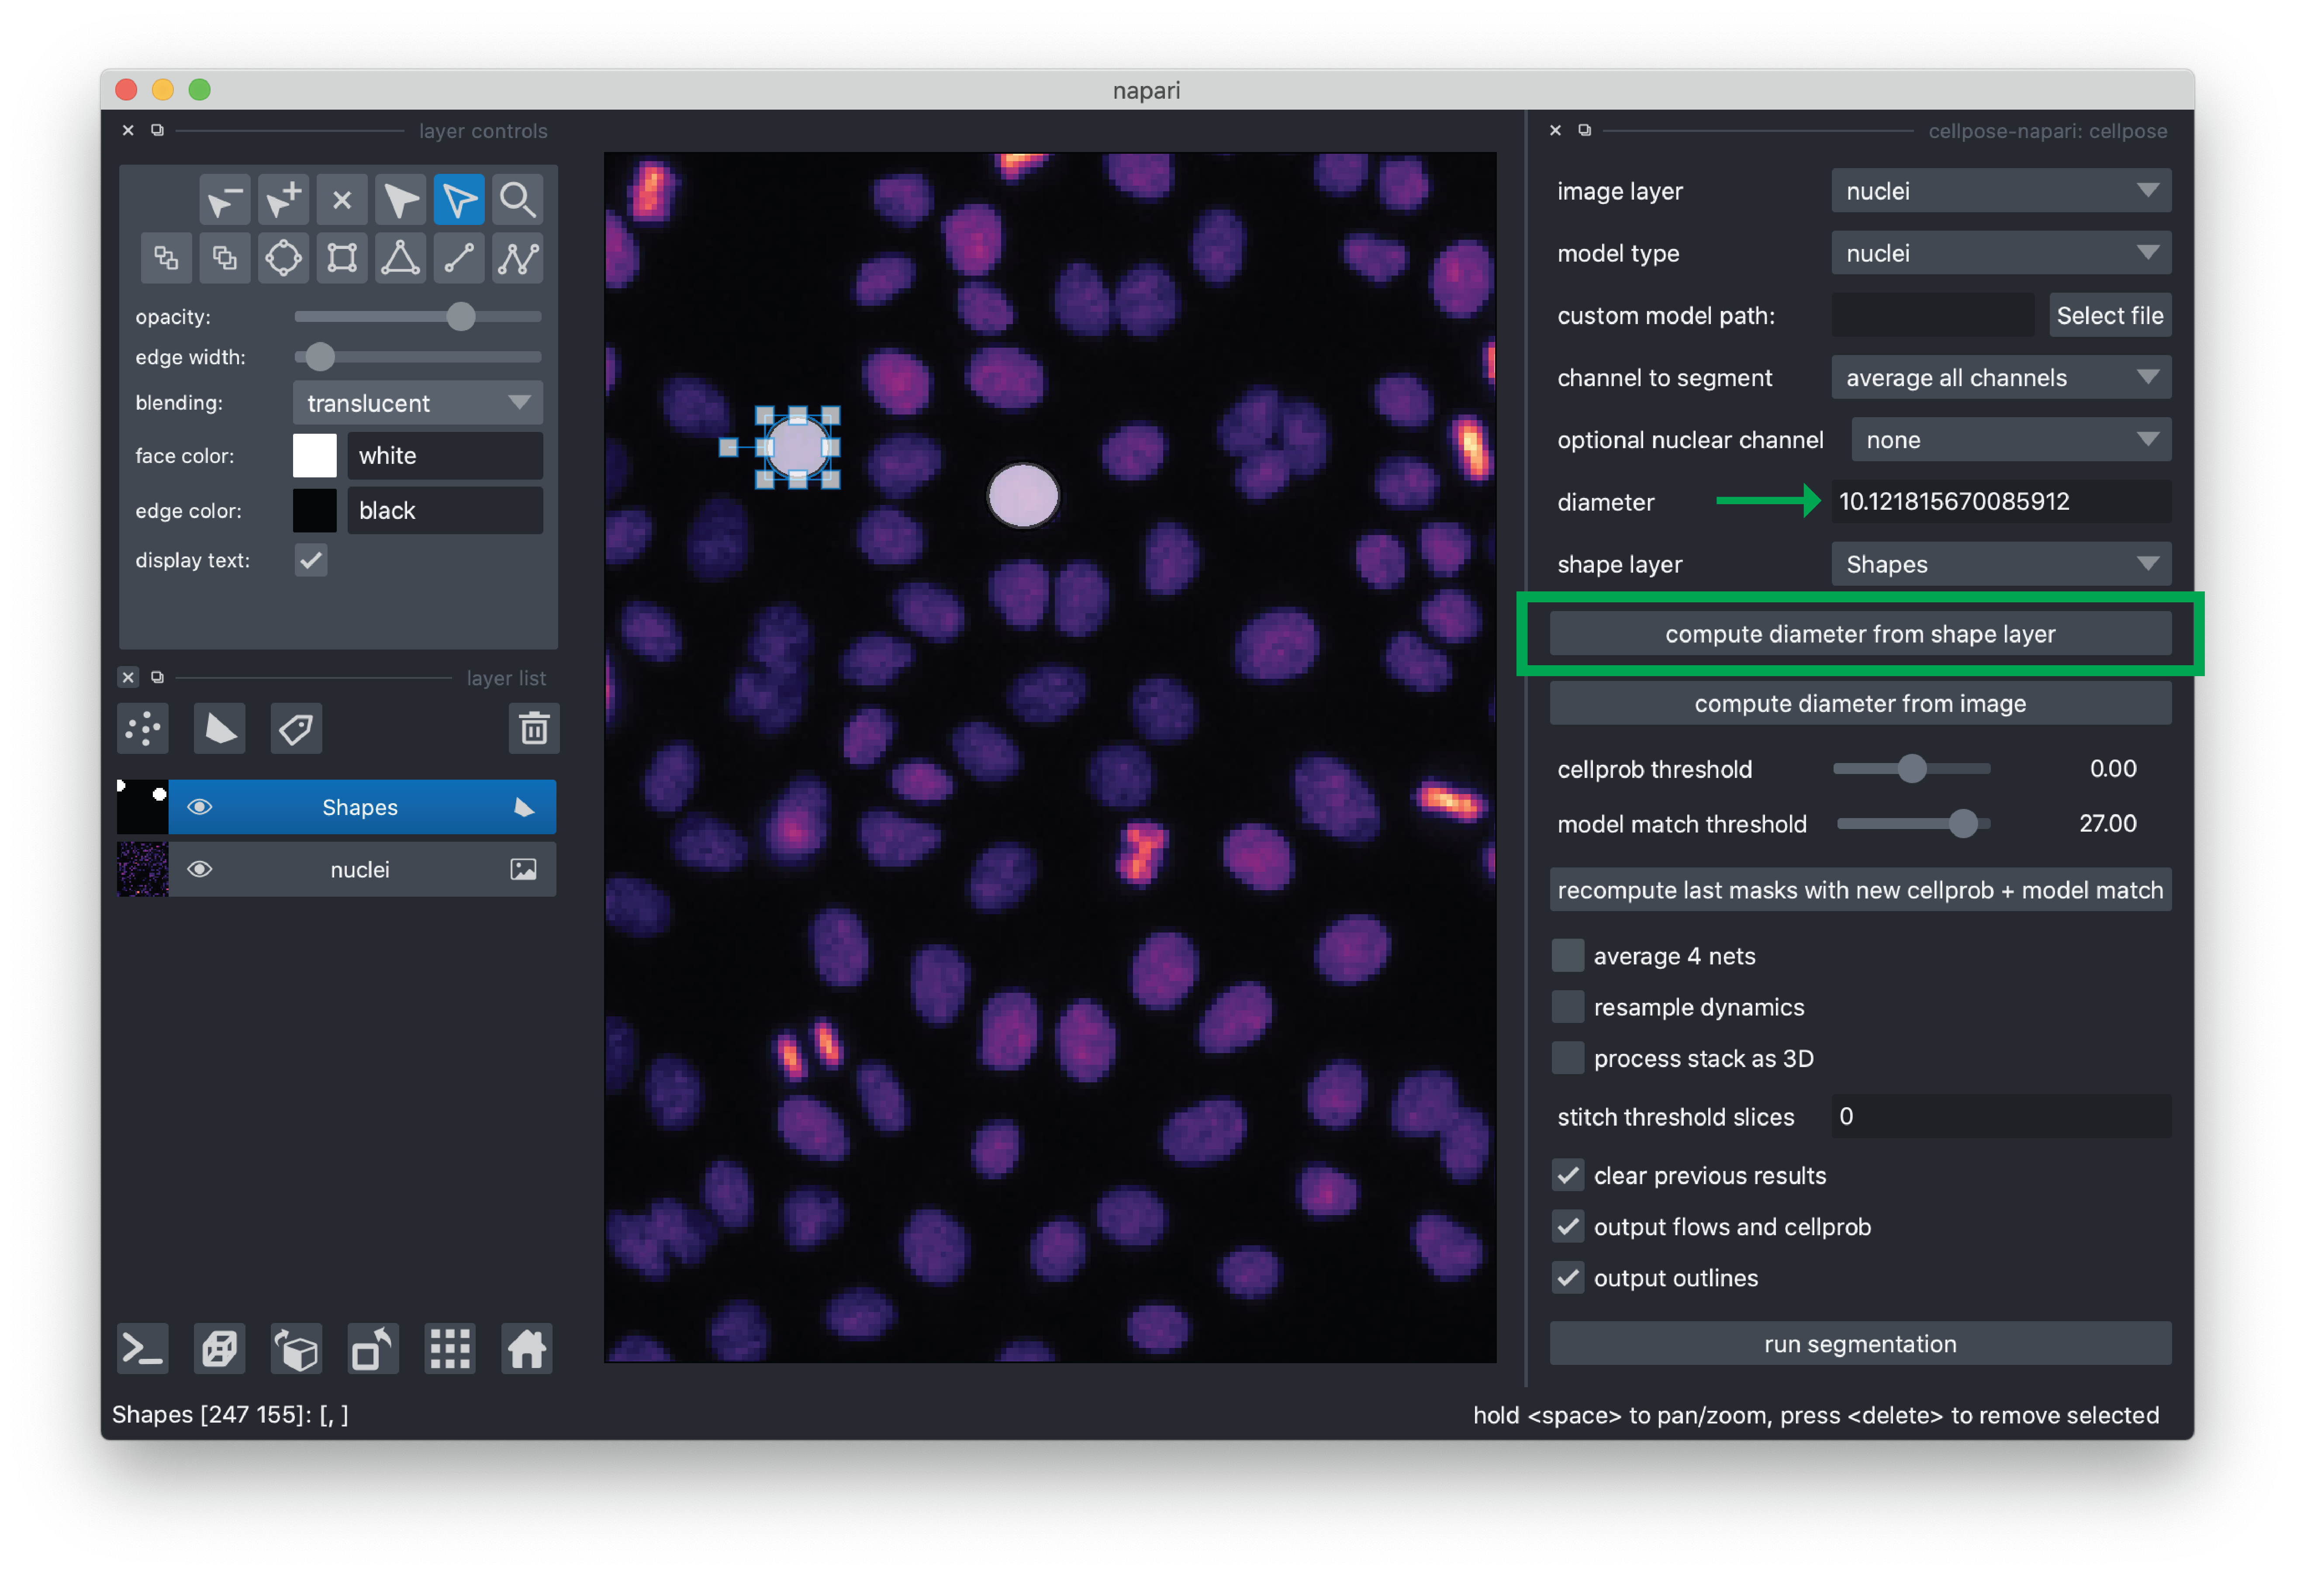Expand the blending mode dropdown

coord(418,403)
